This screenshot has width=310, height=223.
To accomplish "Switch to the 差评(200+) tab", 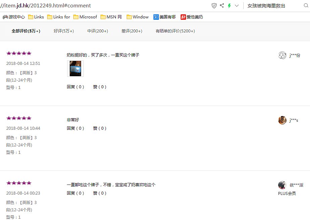I will 132,31.
